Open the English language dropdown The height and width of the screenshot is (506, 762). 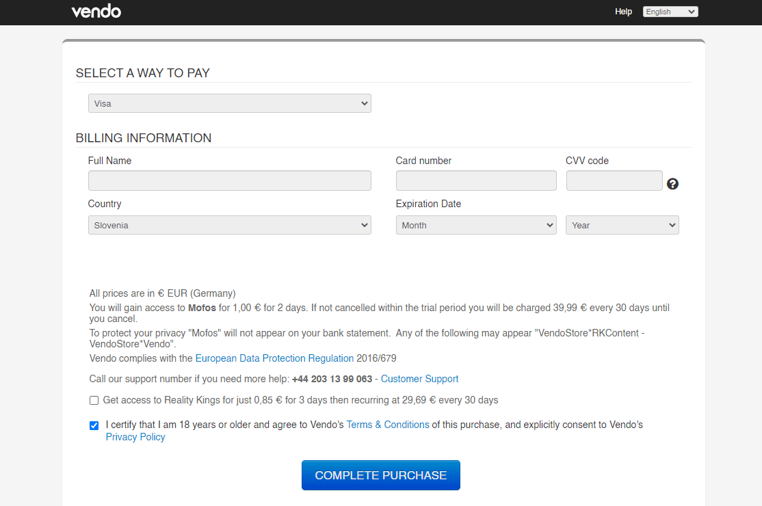click(x=670, y=12)
